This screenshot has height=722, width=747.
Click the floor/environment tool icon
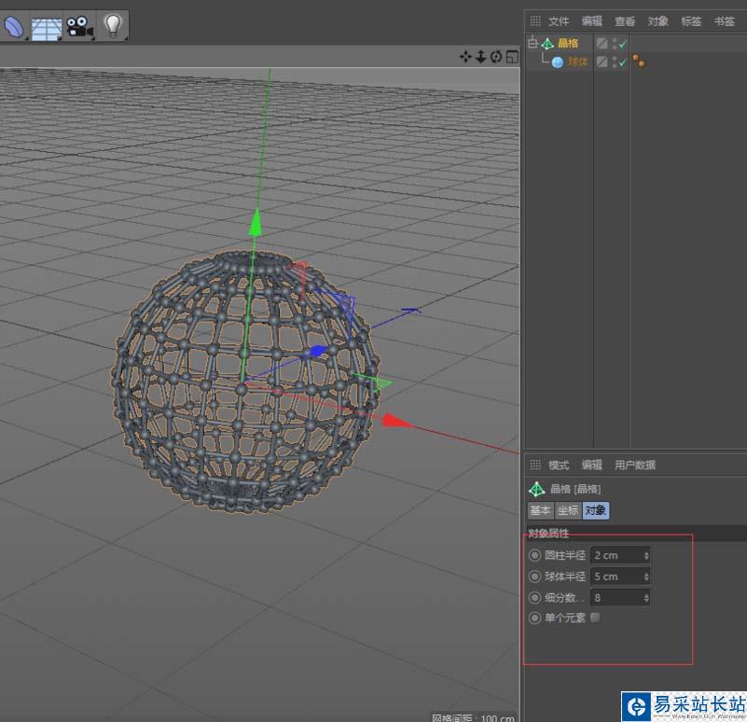tap(46, 27)
